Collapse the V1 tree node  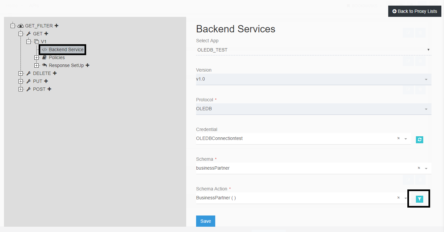[28, 42]
